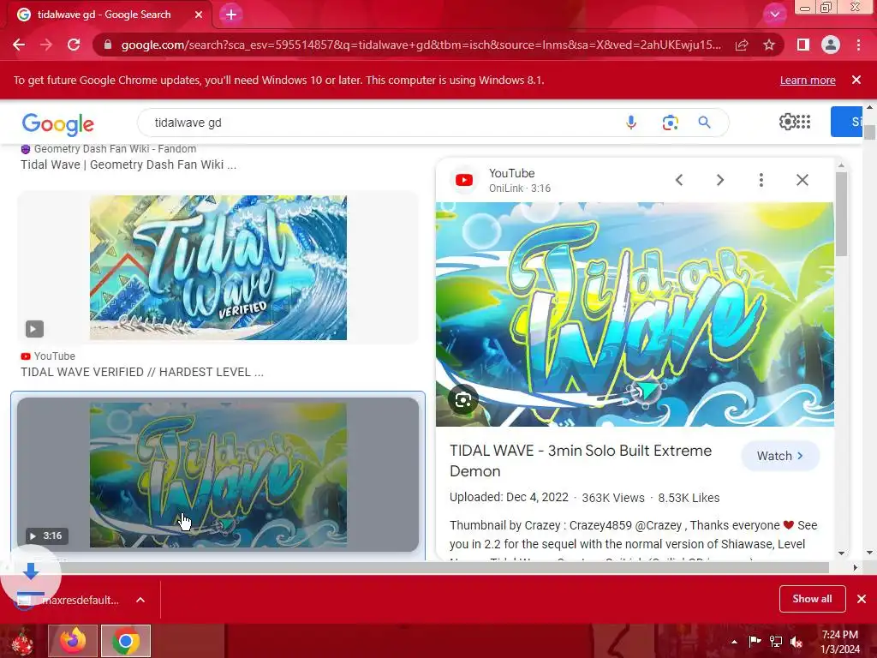Show hidden system tray icons
Image resolution: width=877 pixels, height=658 pixels.
(734, 642)
